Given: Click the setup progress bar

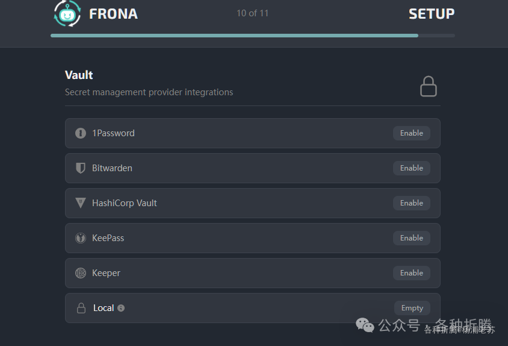Looking at the screenshot, I should pyautogui.click(x=253, y=36).
